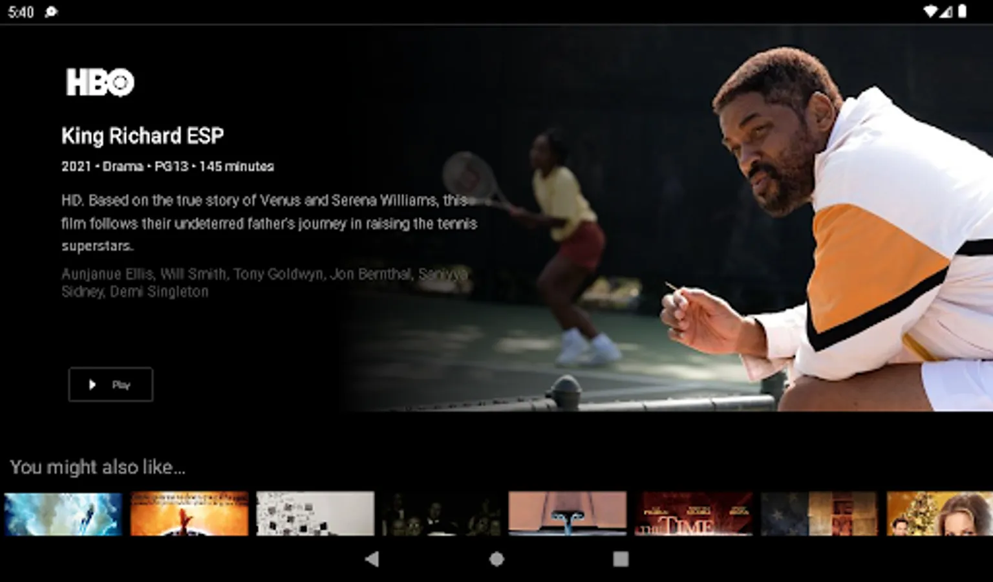The width and height of the screenshot is (993, 582).
Task: Open the blue underwater recommendation thumbnail
Action: (x=63, y=513)
